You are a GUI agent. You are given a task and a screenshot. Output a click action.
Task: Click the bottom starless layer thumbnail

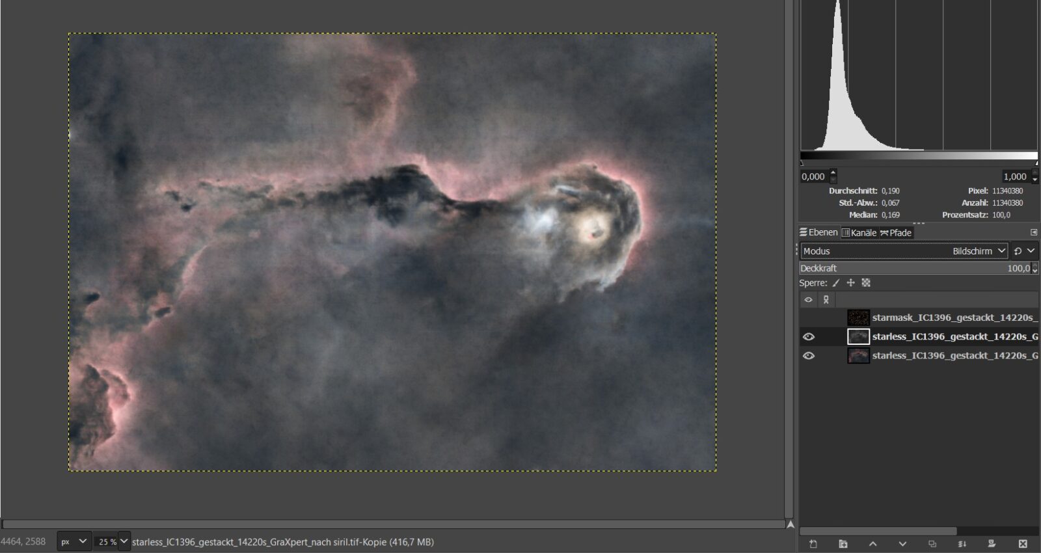(x=858, y=355)
